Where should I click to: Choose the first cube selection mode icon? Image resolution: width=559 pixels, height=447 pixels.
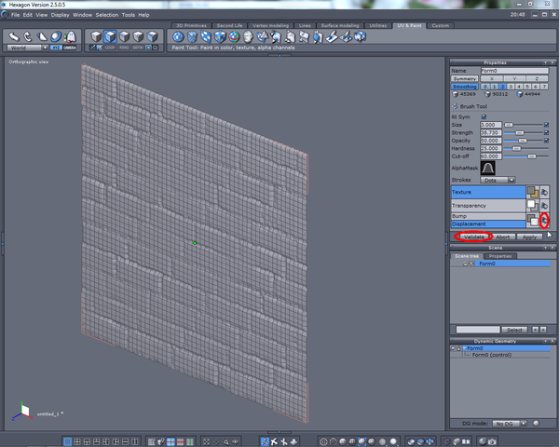tap(96, 36)
